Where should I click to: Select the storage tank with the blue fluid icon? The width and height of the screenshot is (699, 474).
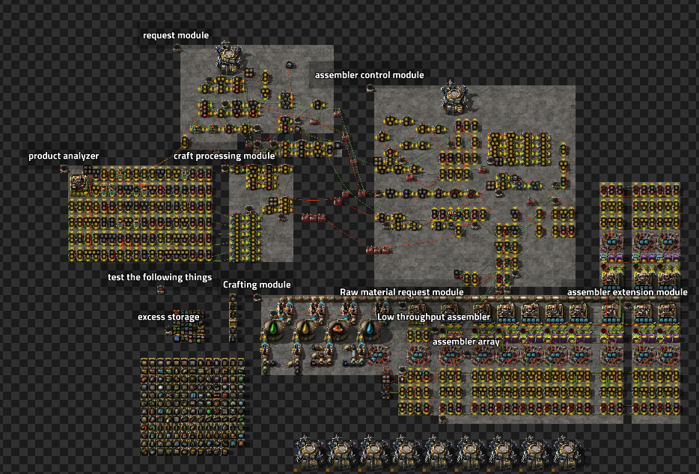[x=370, y=329]
